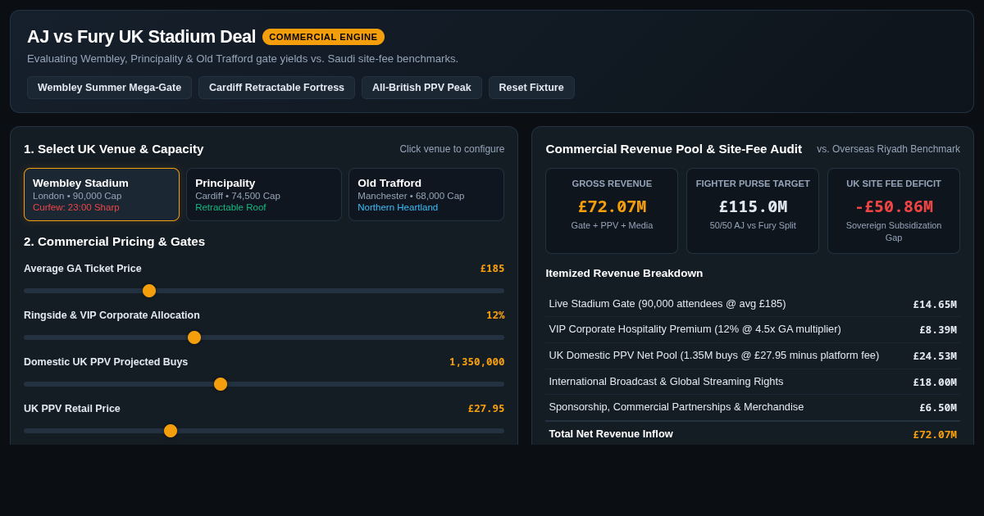The width and height of the screenshot is (984, 516).
Task: Click the 'vs. Overseas Riyadh Benchmark' label
Action: tap(888, 149)
